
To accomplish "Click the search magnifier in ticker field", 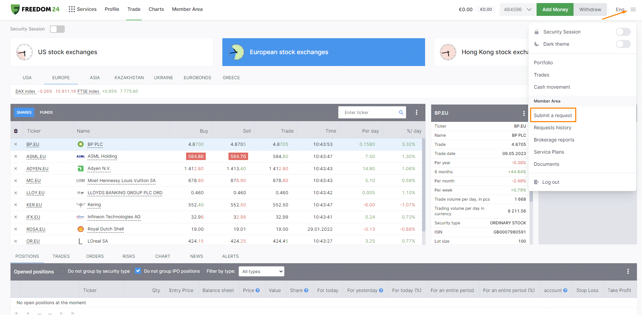I will [x=401, y=112].
